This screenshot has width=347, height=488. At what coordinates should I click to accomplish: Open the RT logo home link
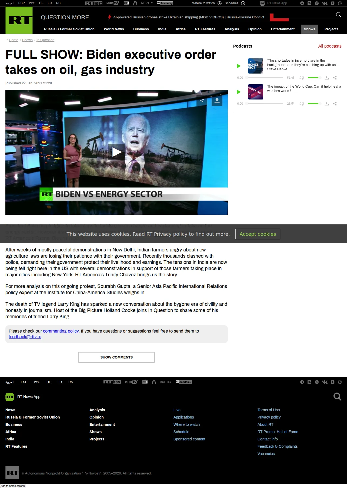click(19, 20)
